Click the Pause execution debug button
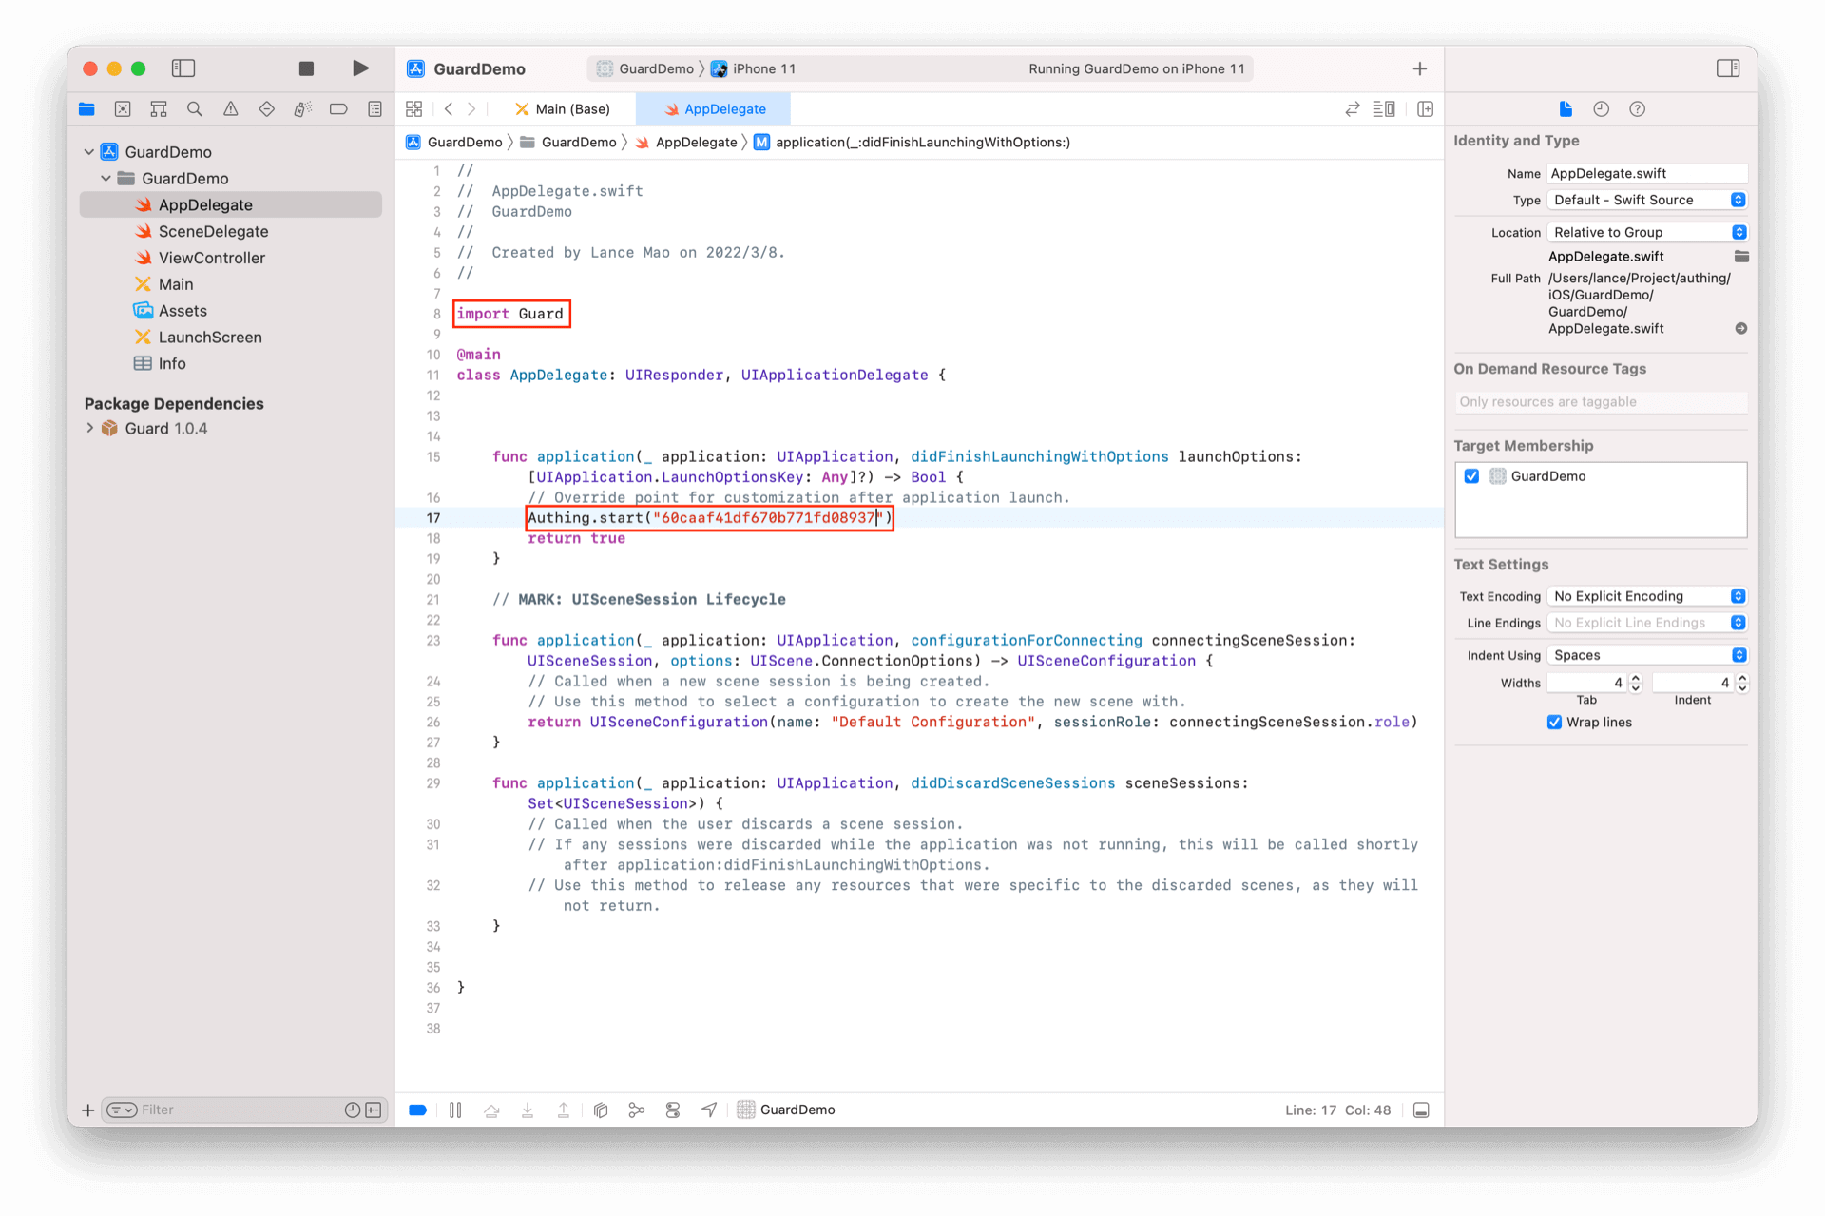Screen dimensions: 1825x1216 tap(455, 1110)
